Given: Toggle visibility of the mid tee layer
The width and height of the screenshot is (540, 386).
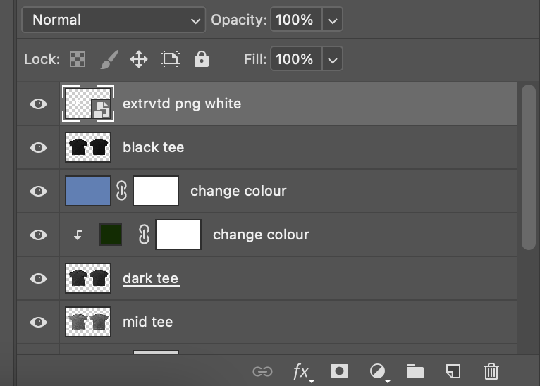Looking at the screenshot, I should [x=39, y=322].
